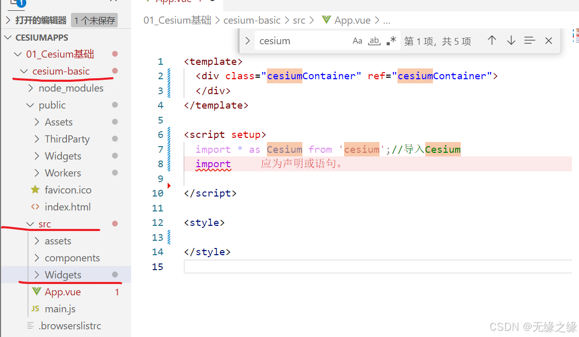Expand the replace toggle chevron in find widget
The width and height of the screenshot is (579, 337).
pos(247,41)
